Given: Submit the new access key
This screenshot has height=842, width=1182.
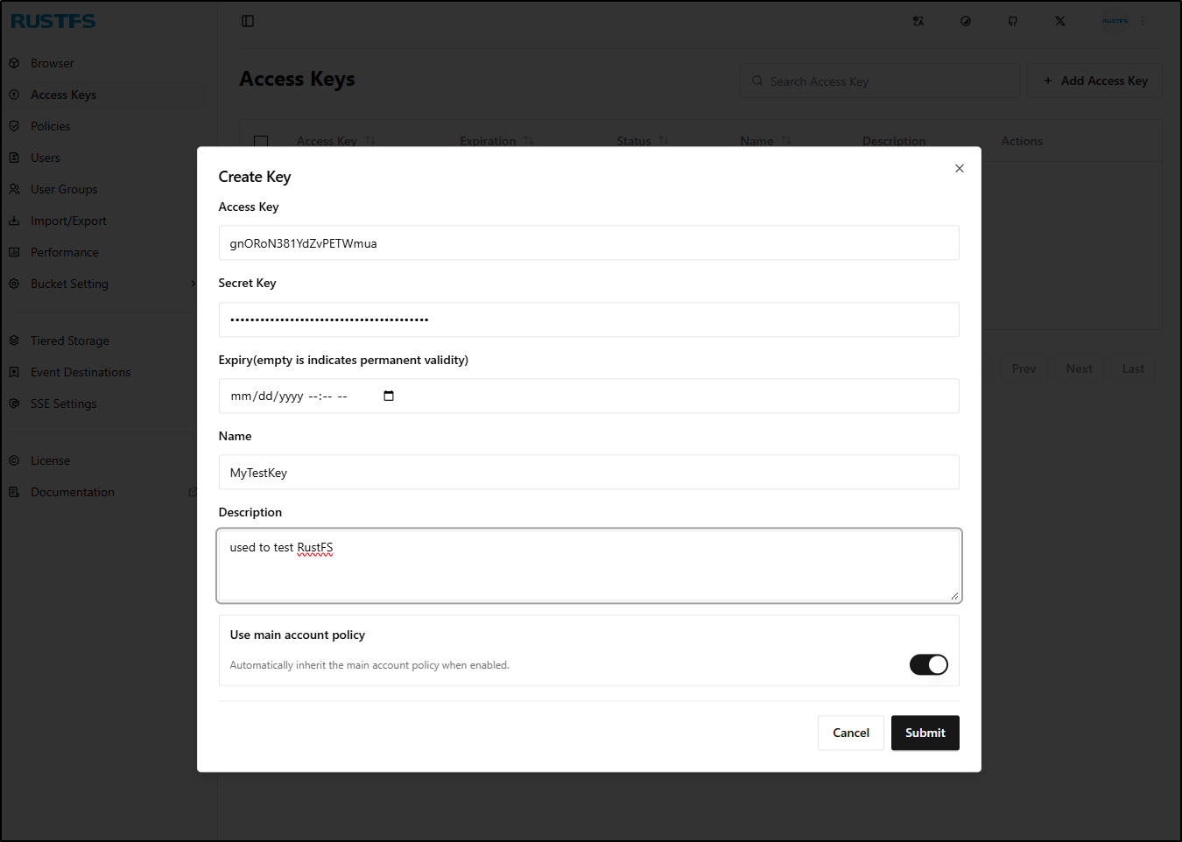Looking at the screenshot, I should 925,733.
